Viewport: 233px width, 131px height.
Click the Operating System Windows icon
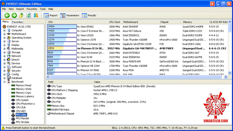(x=9, y=38)
